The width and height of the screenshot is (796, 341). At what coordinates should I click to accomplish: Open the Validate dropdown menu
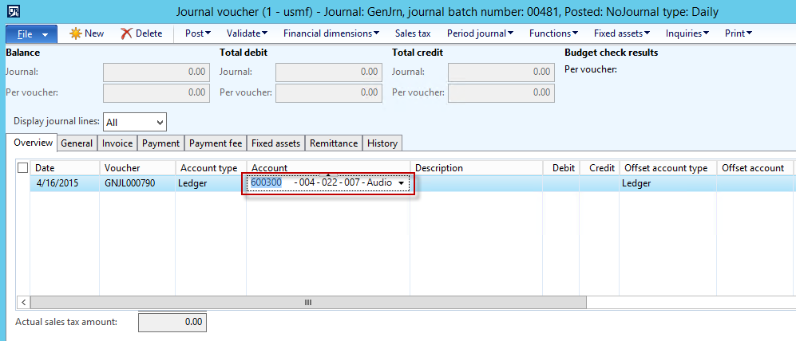tap(248, 33)
